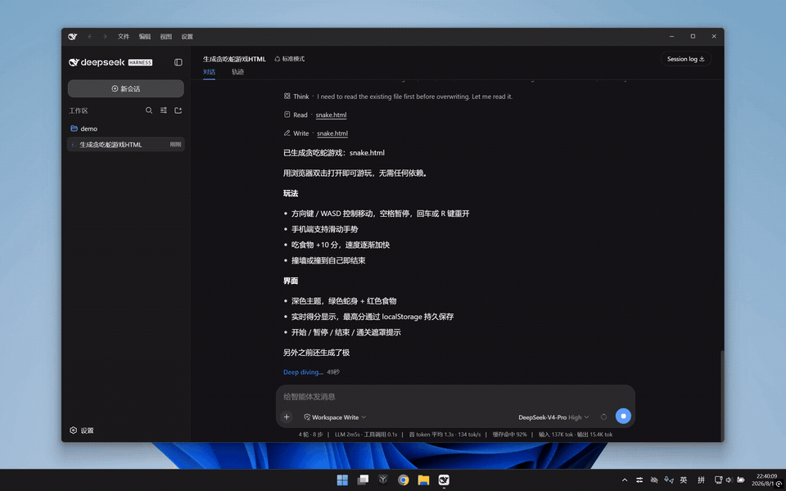Click the DeepSeek app taskbar icon

444,480
